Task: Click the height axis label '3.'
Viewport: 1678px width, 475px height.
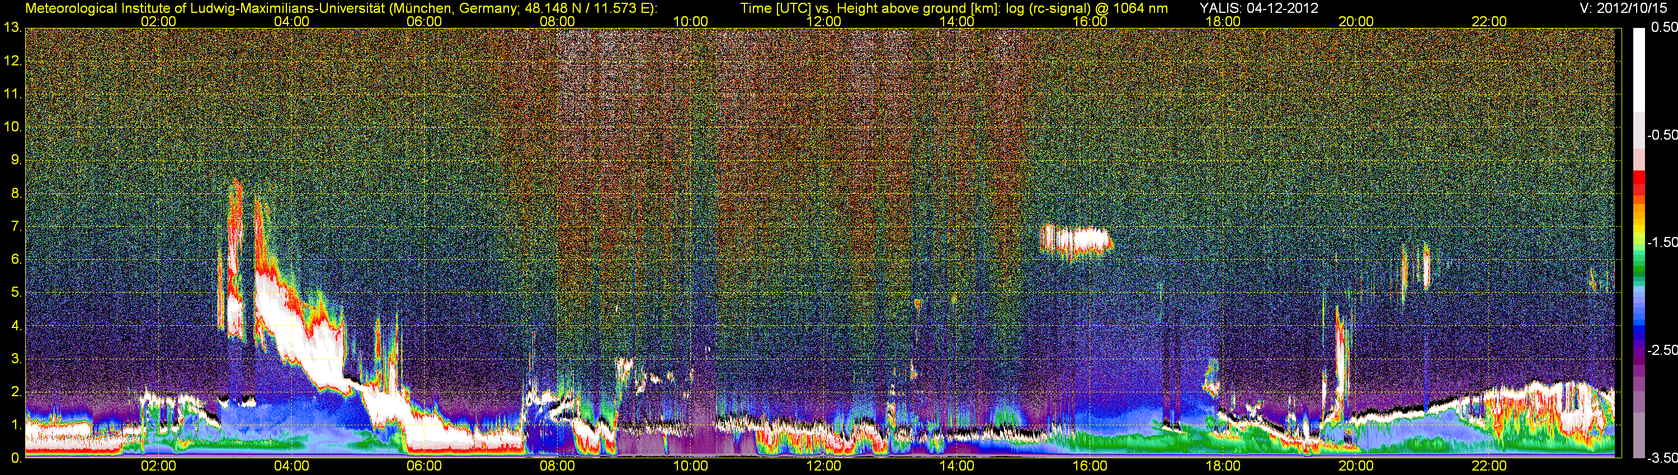Action: [x=16, y=359]
